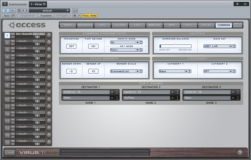Screen dimensions: 251x160
Task: Click Bender Down -2 value box
Action: (71, 71)
